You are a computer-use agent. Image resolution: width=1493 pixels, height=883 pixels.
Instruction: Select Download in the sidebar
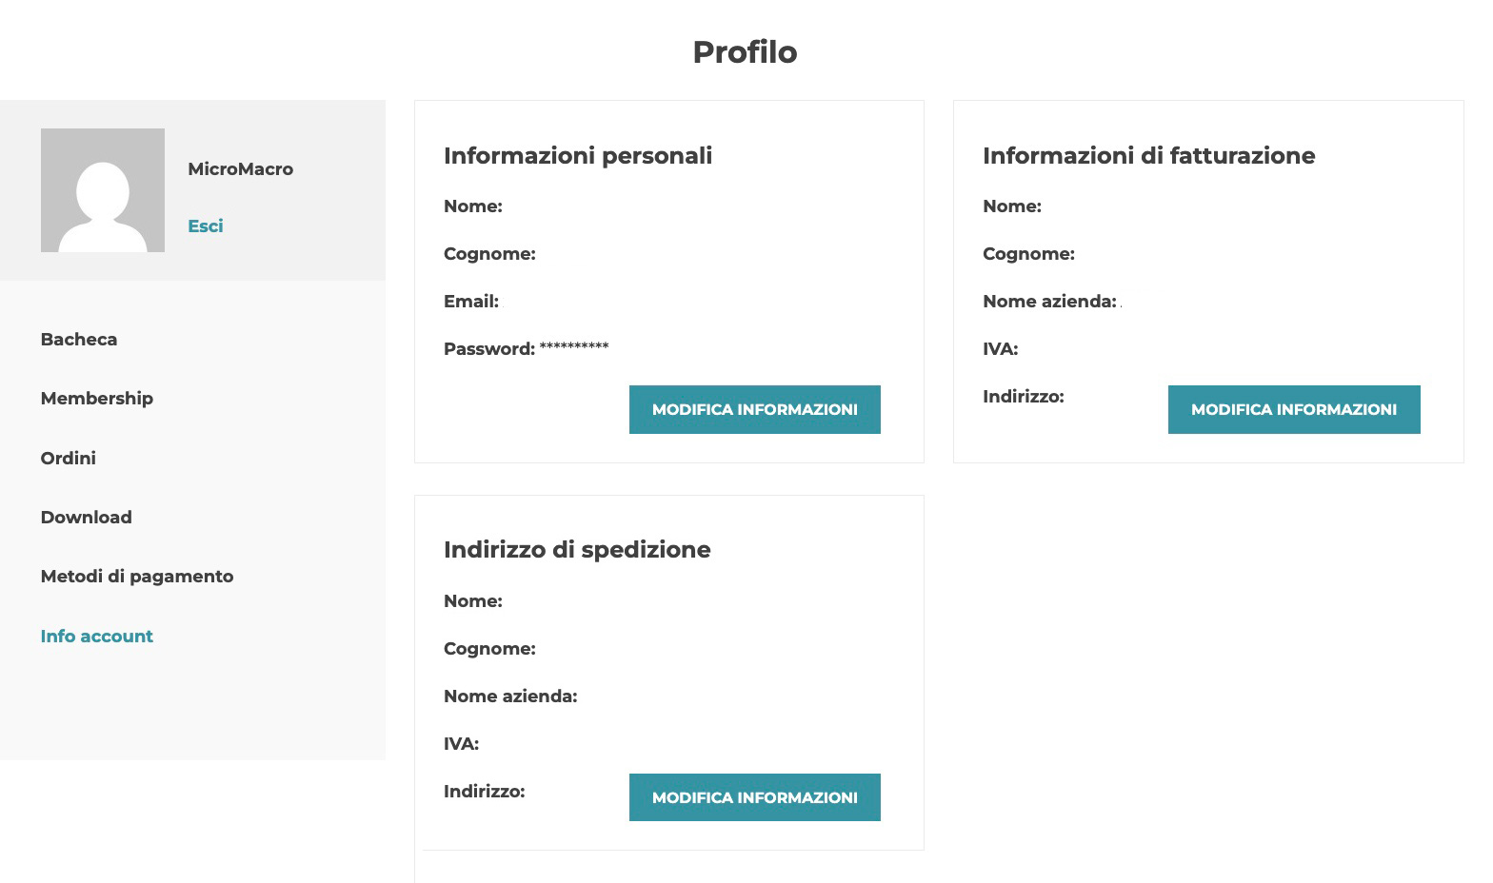click(87, 518)
